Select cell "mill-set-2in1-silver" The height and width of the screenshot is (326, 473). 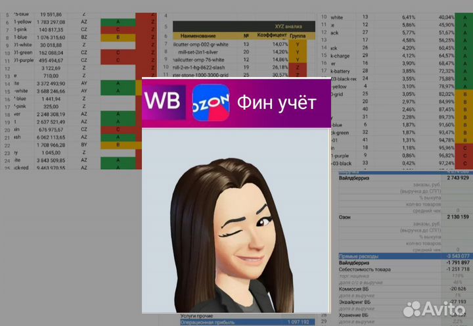[198, 52]
